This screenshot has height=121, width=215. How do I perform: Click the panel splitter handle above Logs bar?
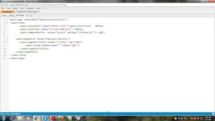107,112
